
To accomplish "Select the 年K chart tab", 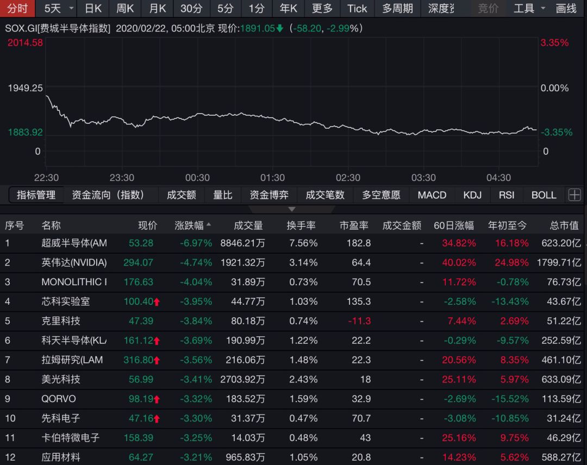I will click(x=288, y=8).
